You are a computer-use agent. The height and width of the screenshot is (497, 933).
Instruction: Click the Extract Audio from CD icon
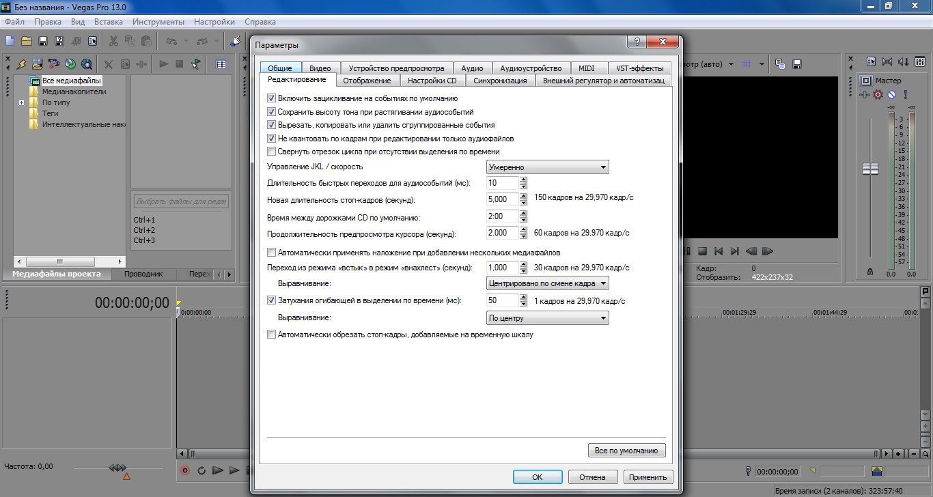[70, 64]
